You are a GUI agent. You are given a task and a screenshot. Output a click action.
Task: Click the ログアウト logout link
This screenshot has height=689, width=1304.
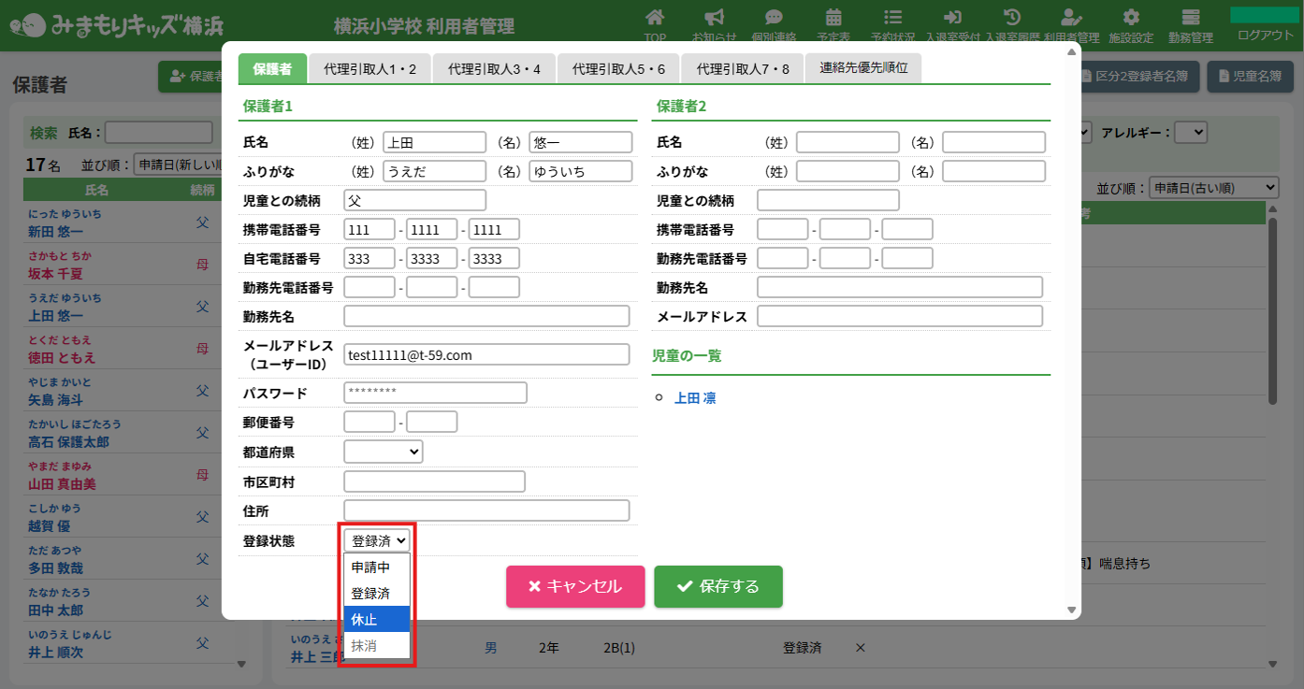click(x=1265, y=35)
